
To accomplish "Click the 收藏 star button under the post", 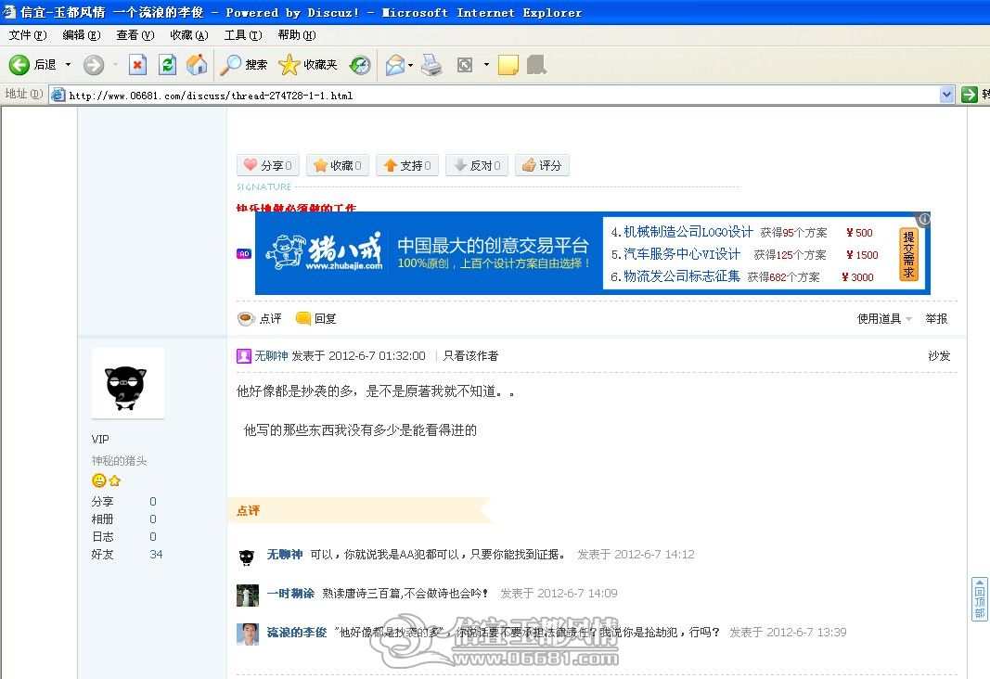I will pos(338,165).
